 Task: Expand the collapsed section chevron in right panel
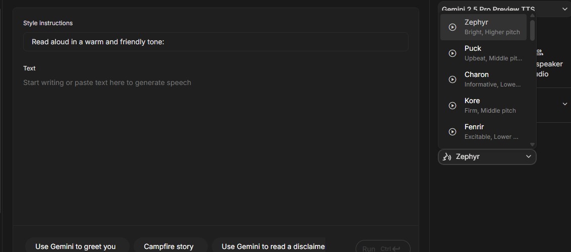564,104
